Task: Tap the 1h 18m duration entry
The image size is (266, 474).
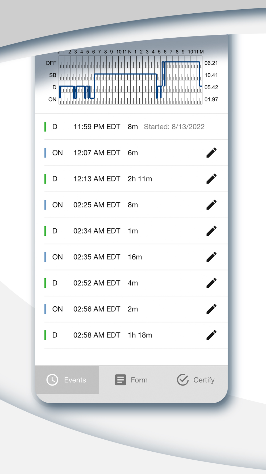Action: point(140,335)
